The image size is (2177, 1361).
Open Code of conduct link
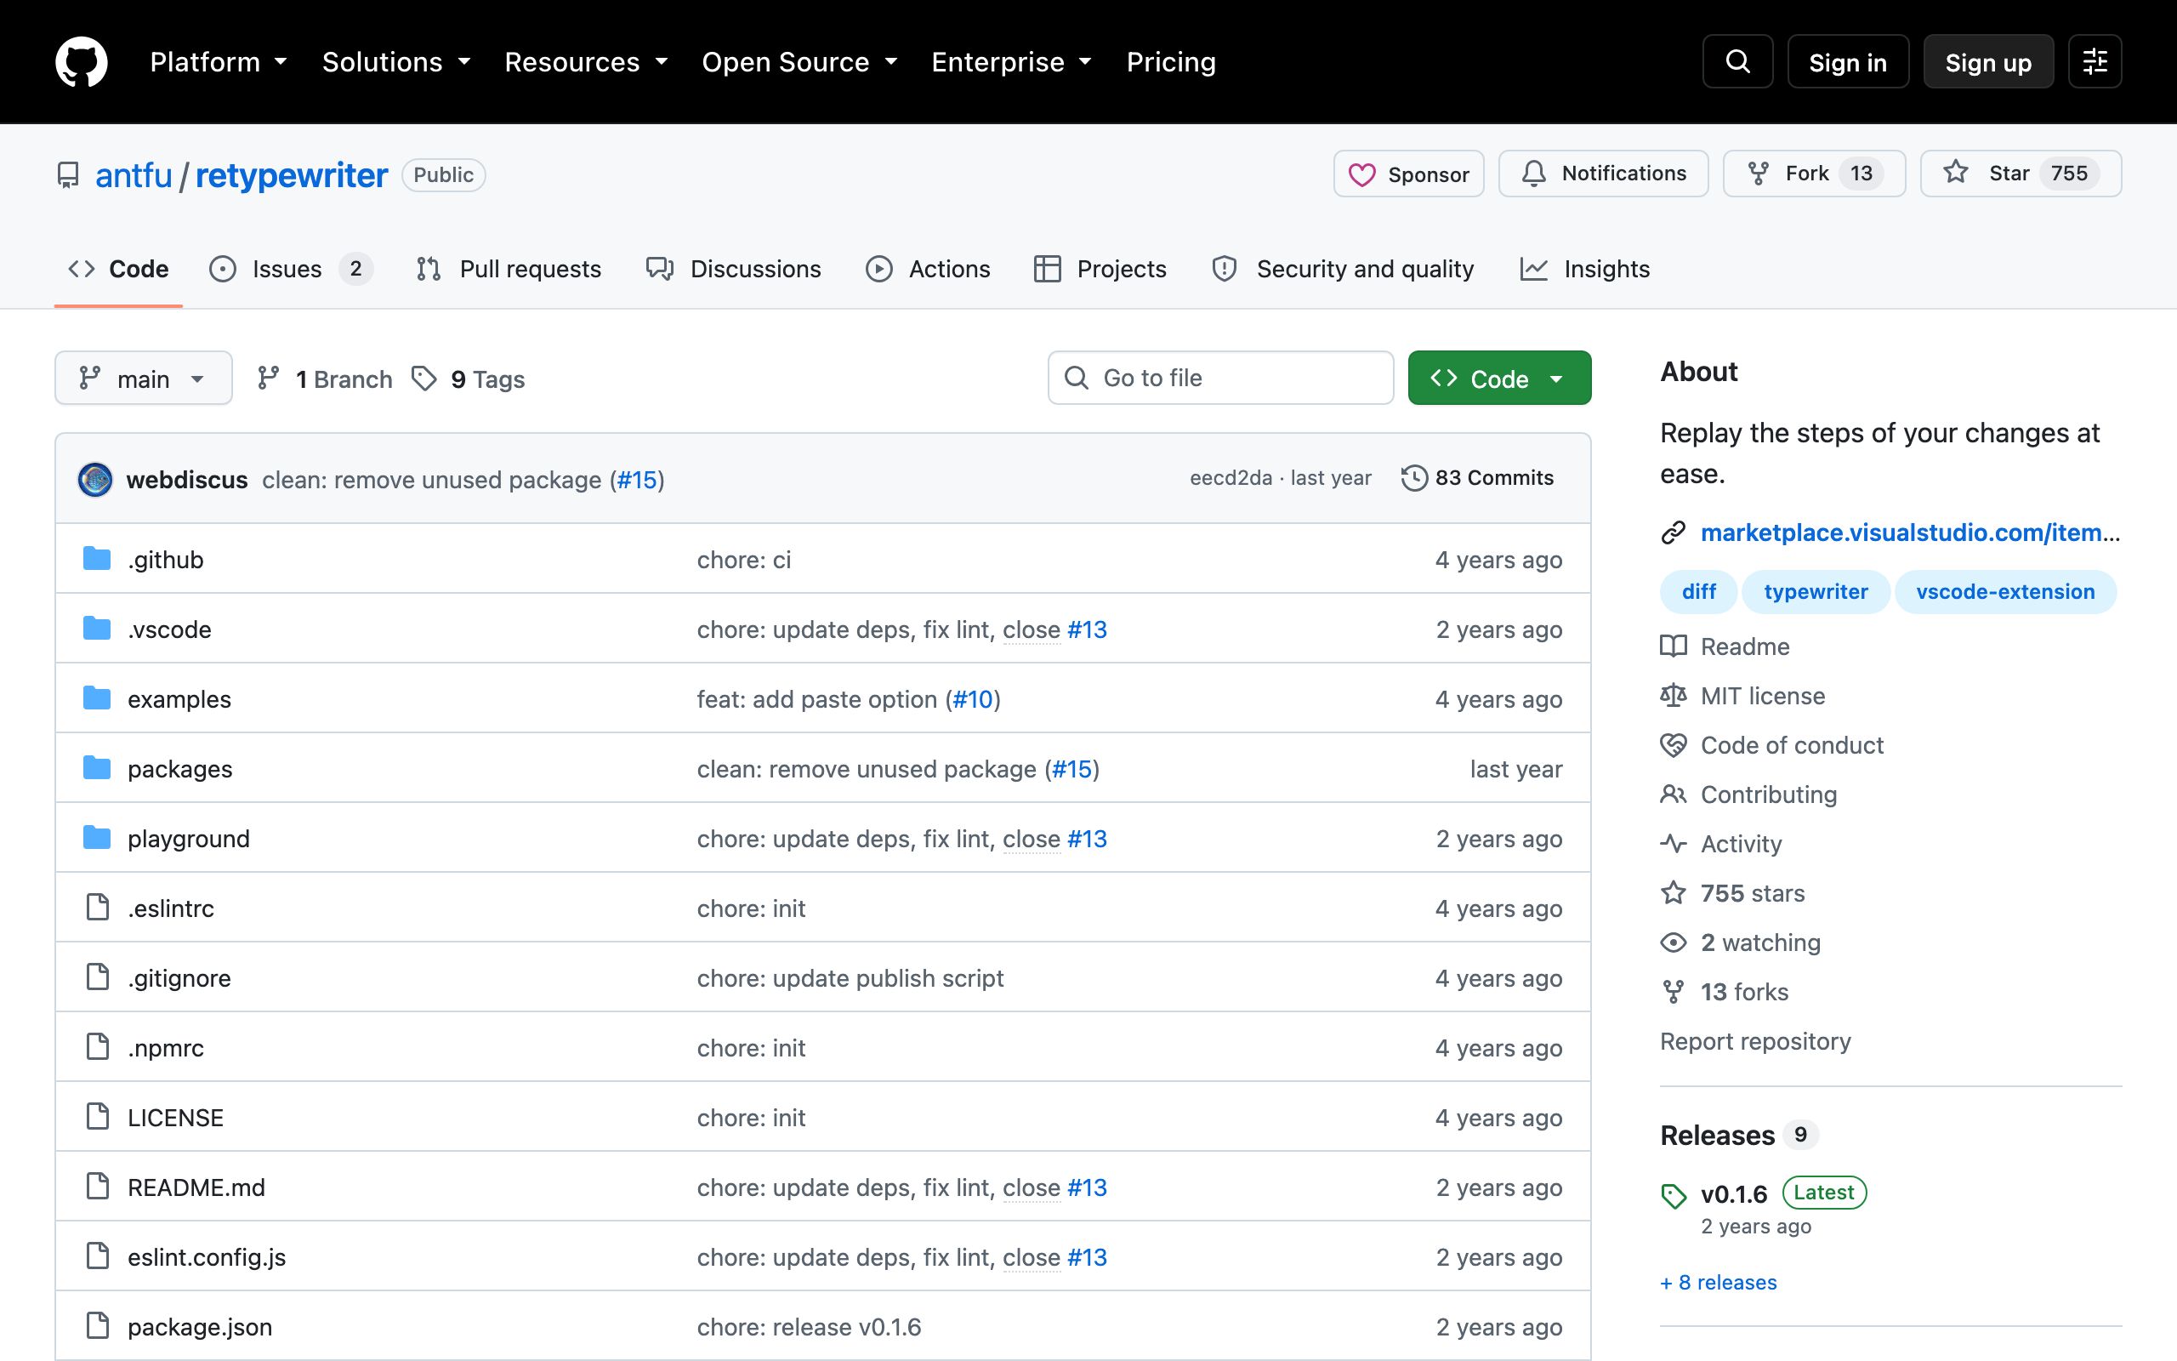point(1772,745)
